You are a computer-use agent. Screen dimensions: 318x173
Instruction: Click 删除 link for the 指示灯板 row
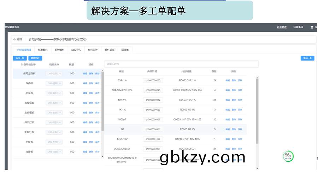pos(91,122)
